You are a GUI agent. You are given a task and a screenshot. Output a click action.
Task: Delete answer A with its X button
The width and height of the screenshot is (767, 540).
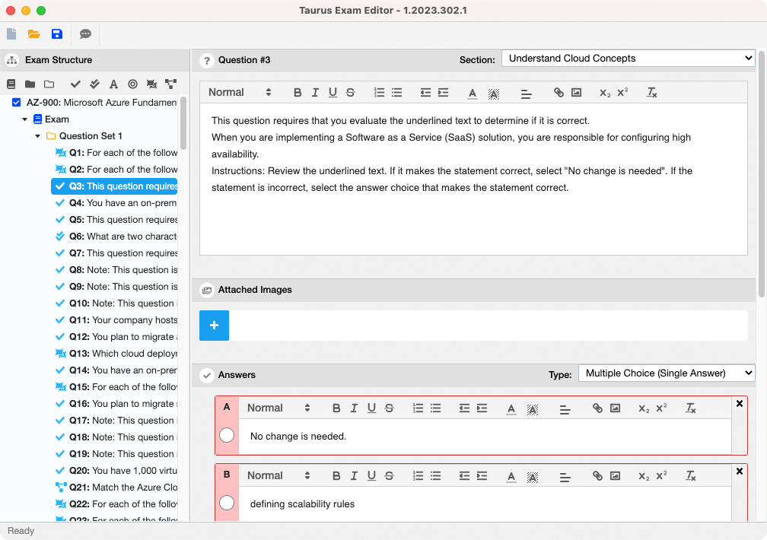740,404
